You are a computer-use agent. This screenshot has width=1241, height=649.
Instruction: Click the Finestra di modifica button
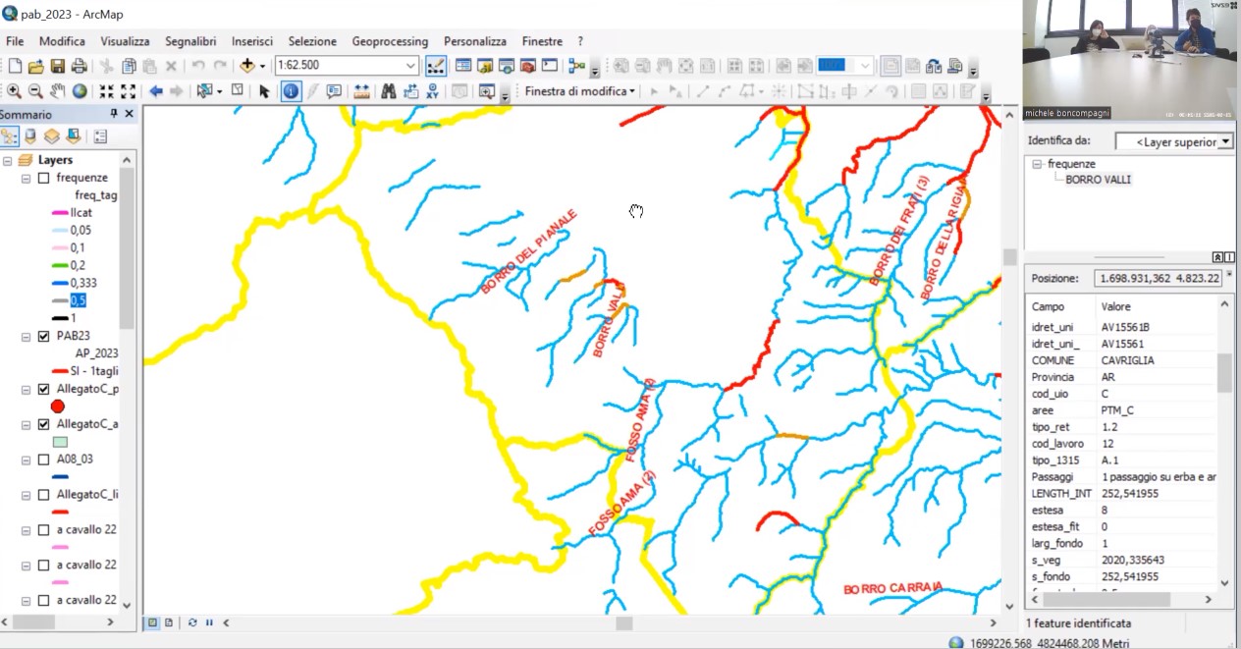[x=579, y=91]
